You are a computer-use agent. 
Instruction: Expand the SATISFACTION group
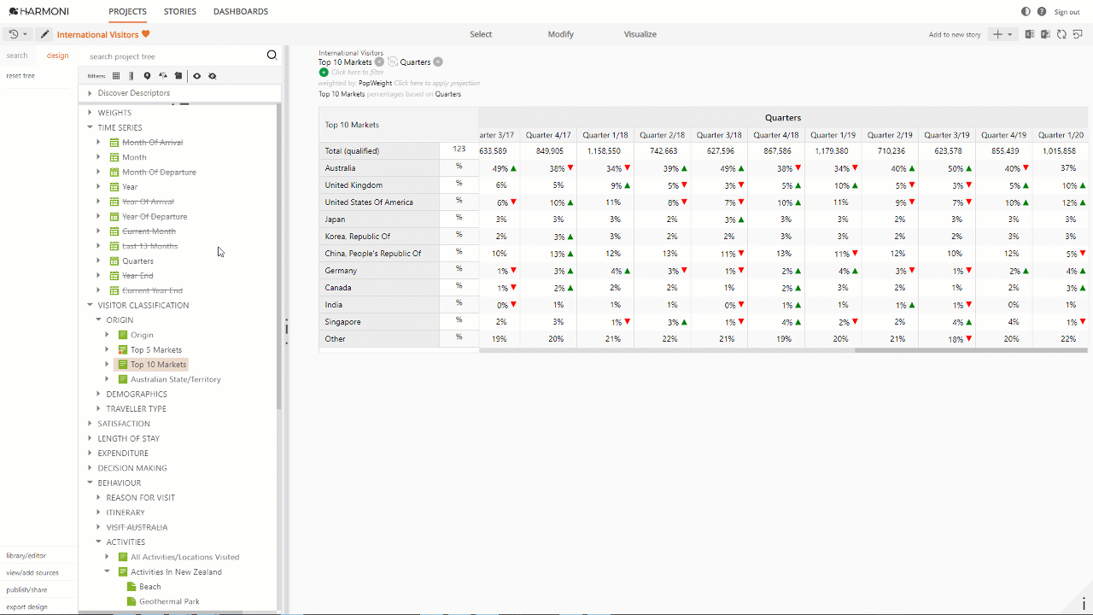(x=90, y=424)
